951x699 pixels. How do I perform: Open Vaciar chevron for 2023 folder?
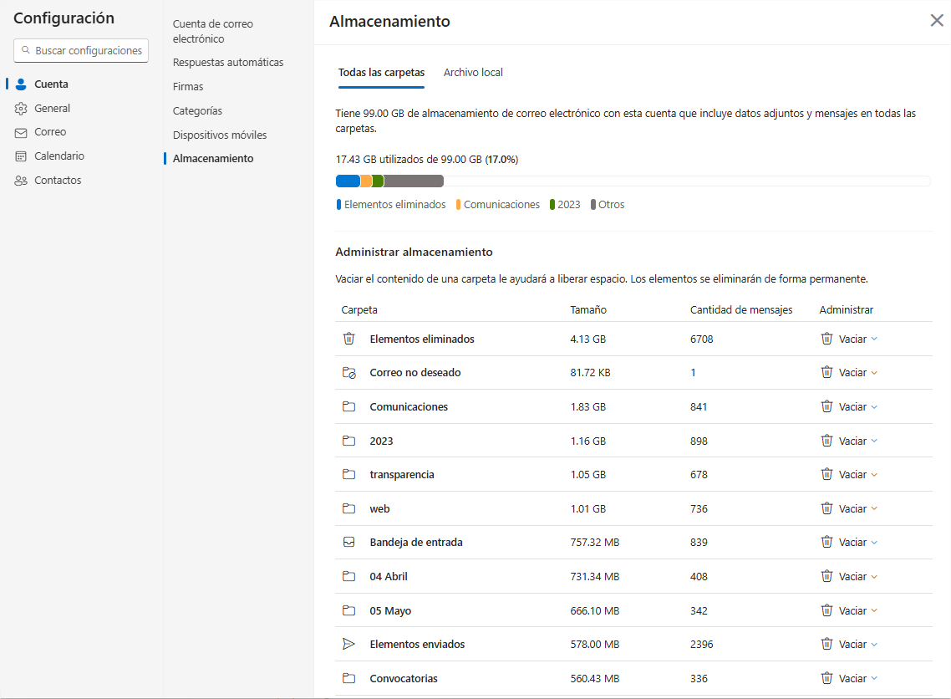tap(874, 441)
